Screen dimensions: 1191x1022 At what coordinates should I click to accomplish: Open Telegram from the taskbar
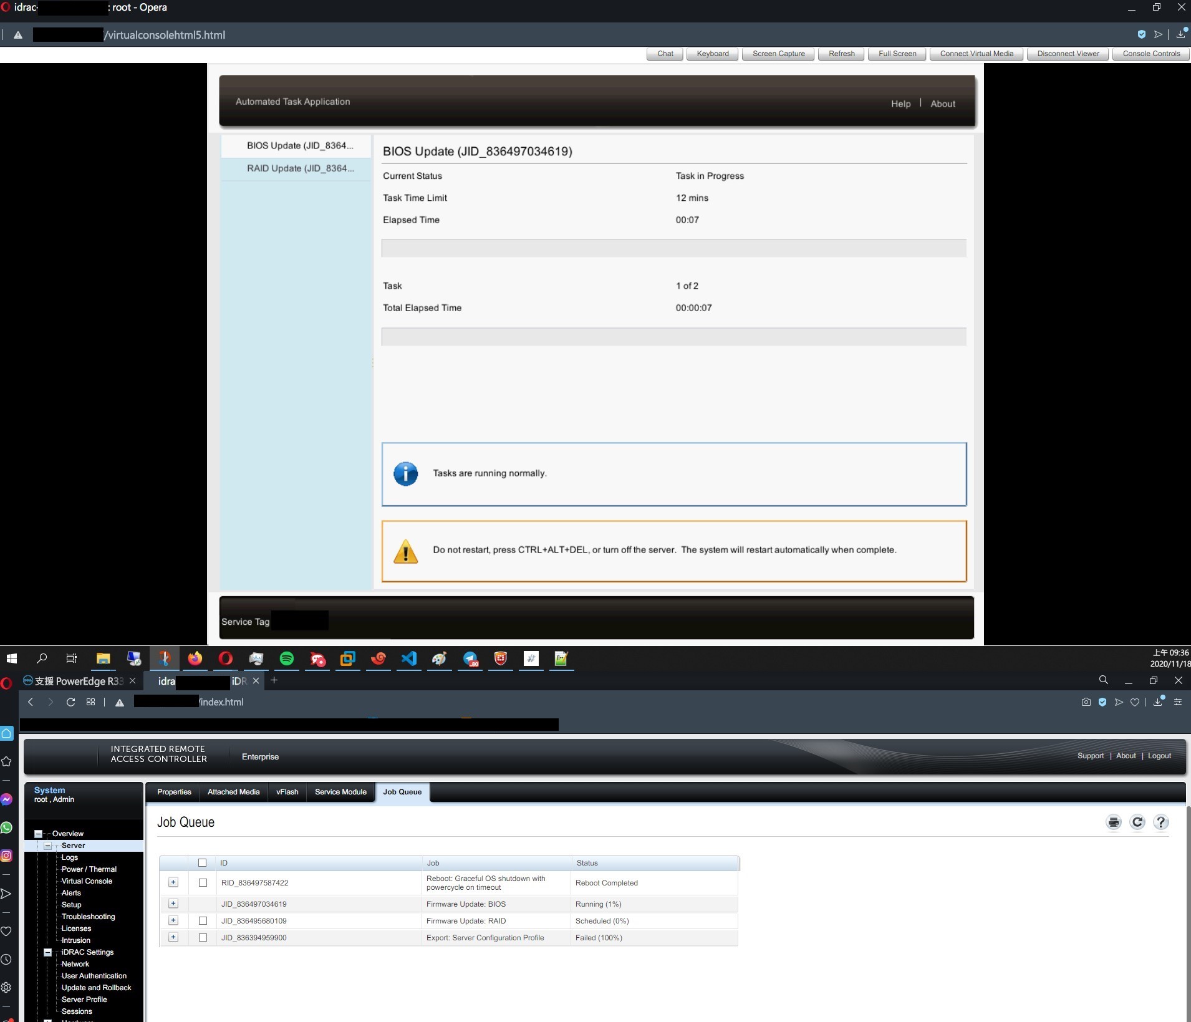[x=470, y=658]
